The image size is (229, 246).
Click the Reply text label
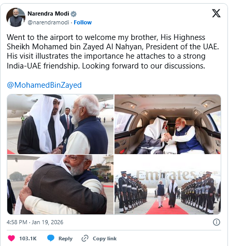pos(65,238)
